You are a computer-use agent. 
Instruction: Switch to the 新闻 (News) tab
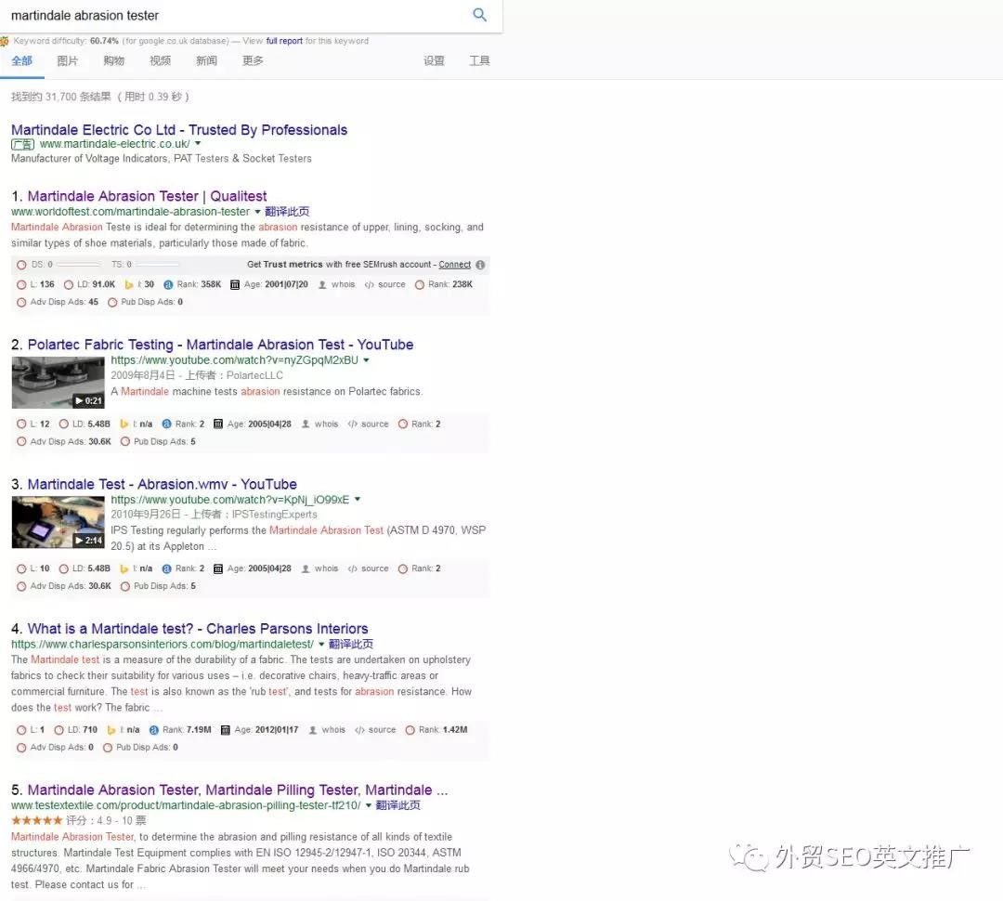206,60
